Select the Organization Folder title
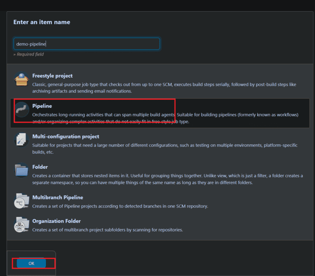The width and height of the screenshot is (315, 276). 56,221
